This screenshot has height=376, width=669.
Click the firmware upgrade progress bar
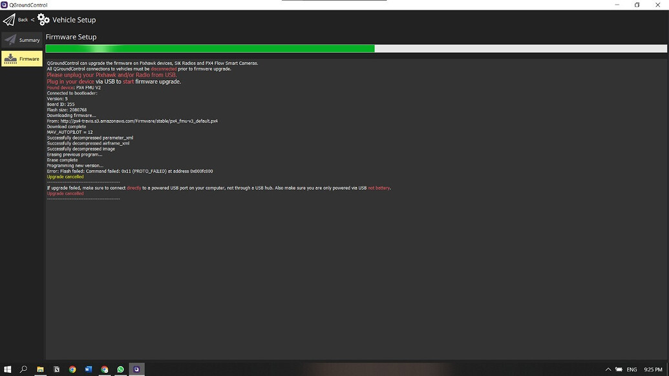tap(356, 48)
